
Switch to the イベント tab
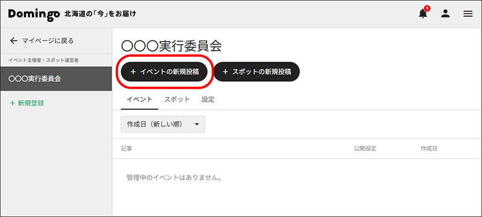click(140, 99)
